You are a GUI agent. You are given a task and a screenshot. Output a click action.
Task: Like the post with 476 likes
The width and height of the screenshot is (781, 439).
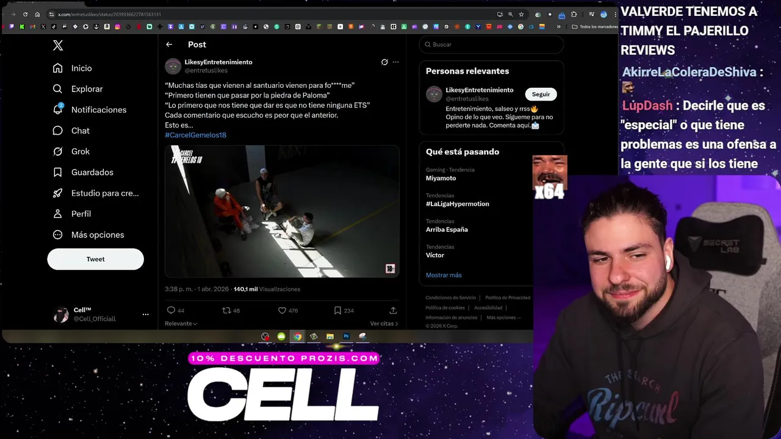(282, 310)
